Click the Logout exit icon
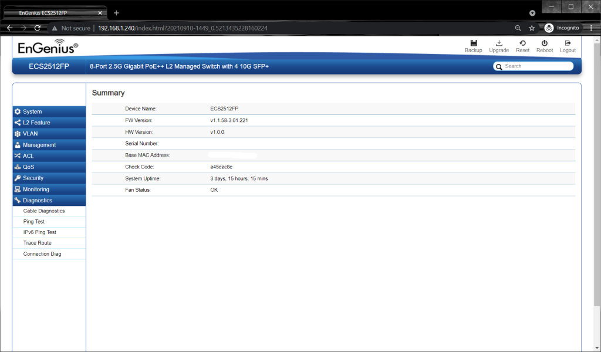The image size is (601, 352). 568,43
